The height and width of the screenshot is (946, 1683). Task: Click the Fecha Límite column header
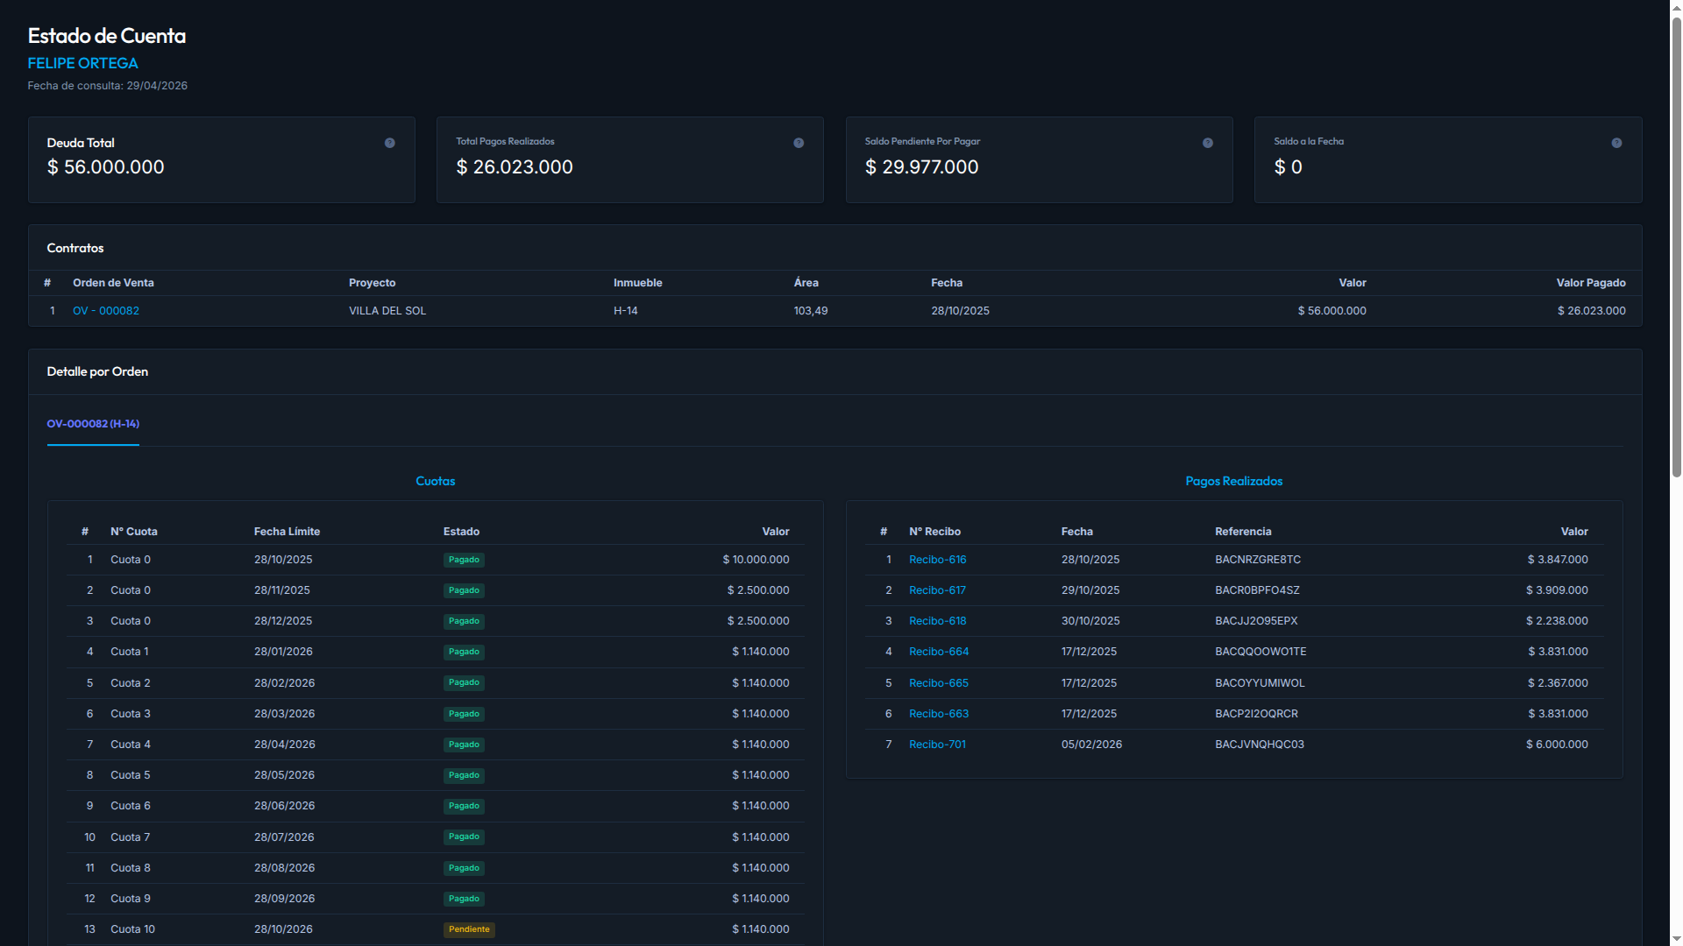point(287,532)
